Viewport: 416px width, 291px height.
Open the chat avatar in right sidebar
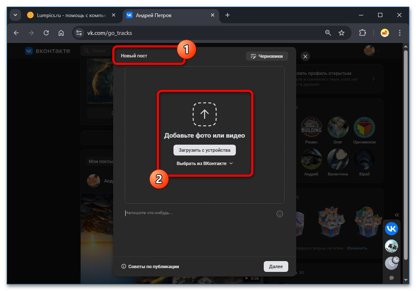pyautogui.click(x=391, y=246)
